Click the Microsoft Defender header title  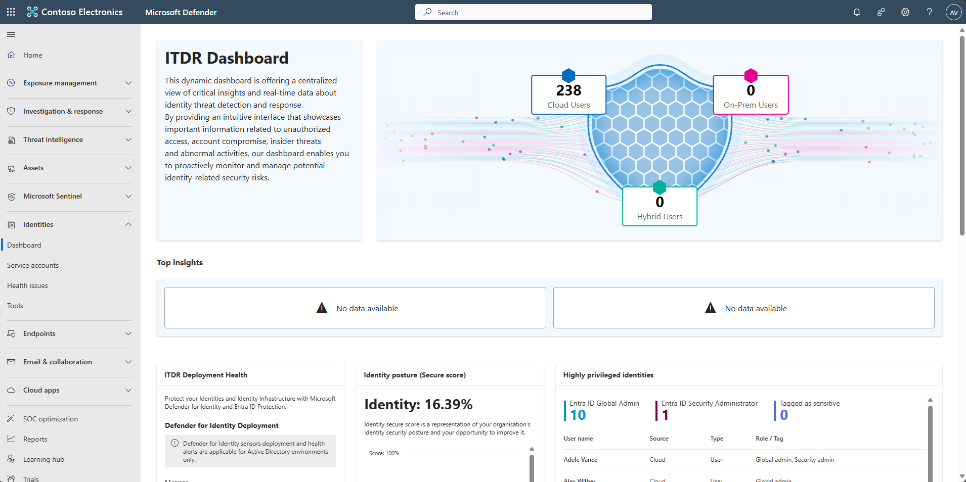click(181, 12)
